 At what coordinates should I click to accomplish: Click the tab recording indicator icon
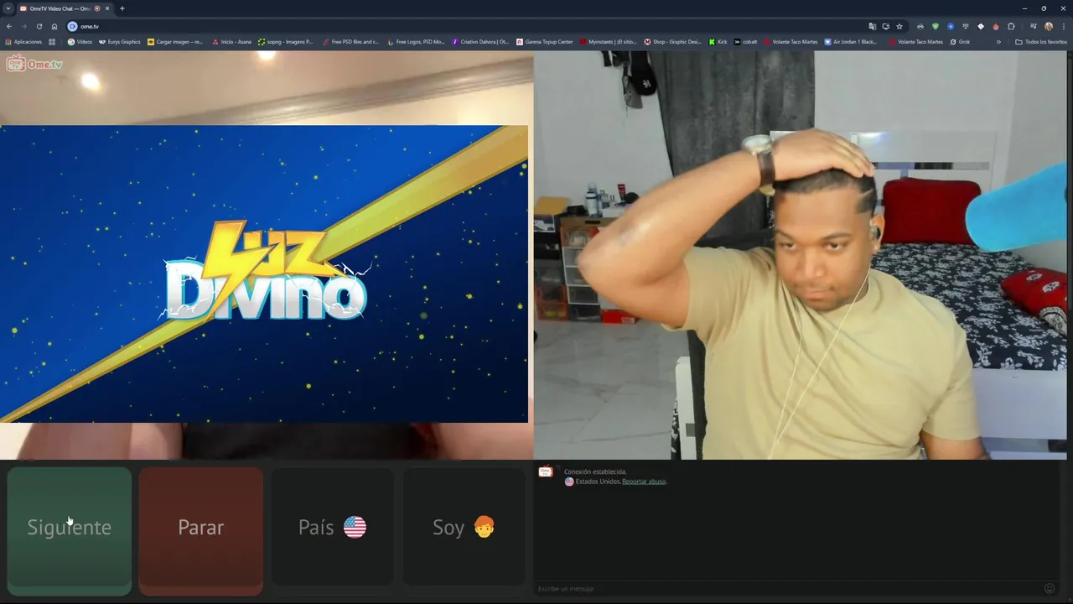pos(97,8)
